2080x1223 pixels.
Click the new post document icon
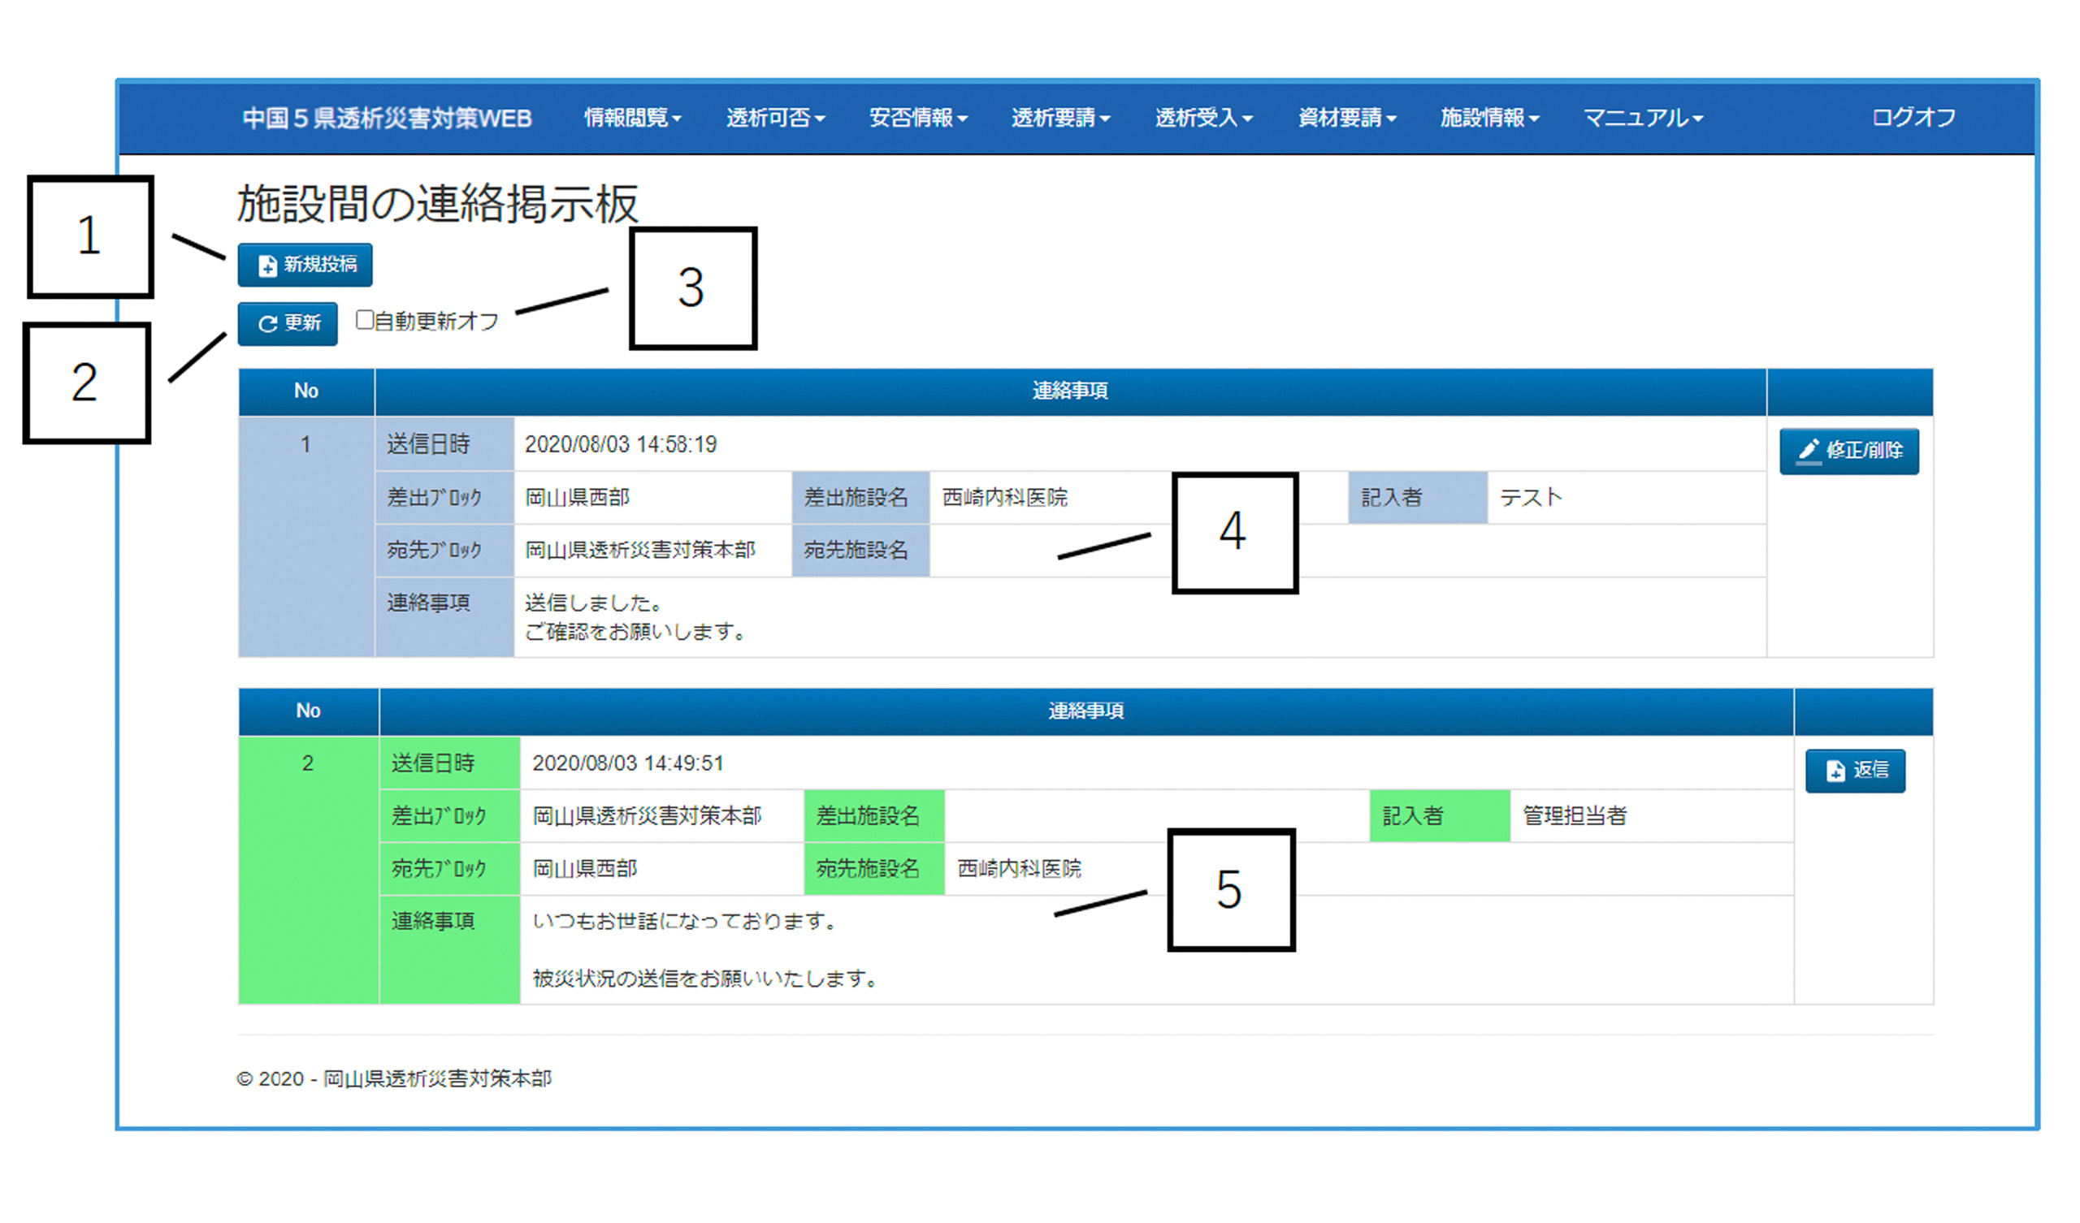coord(267,266)
